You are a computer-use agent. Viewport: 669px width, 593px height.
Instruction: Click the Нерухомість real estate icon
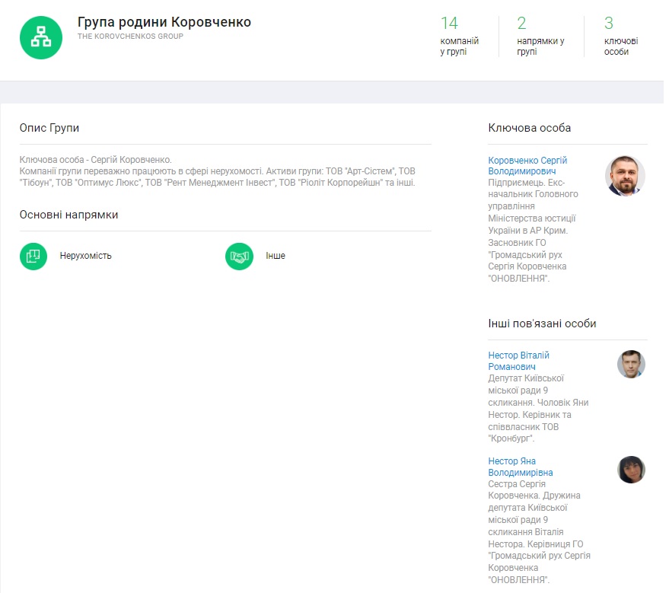click(33, 256)
